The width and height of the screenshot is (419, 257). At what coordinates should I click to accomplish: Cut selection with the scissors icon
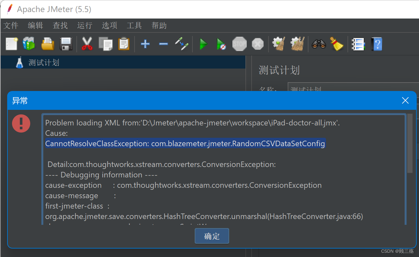87,44
